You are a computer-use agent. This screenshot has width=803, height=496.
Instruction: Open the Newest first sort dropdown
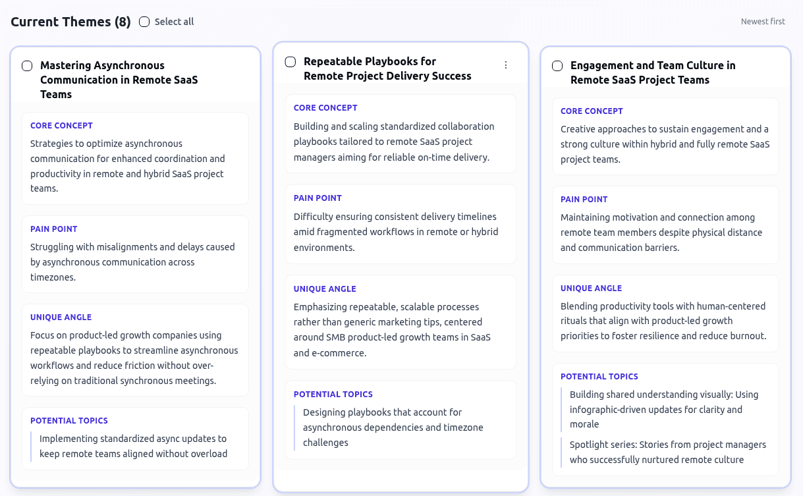(763, 22)
